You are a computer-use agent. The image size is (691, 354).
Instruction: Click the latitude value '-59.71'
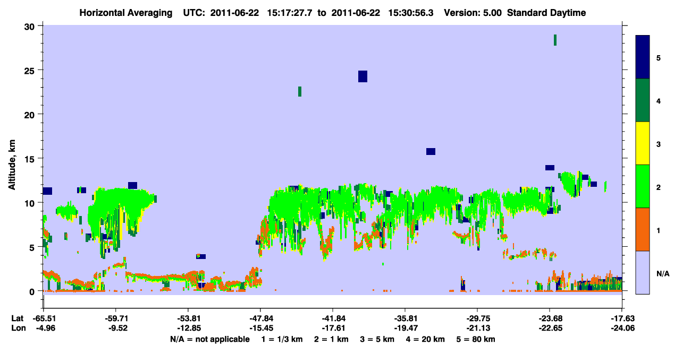coord(116,318)
